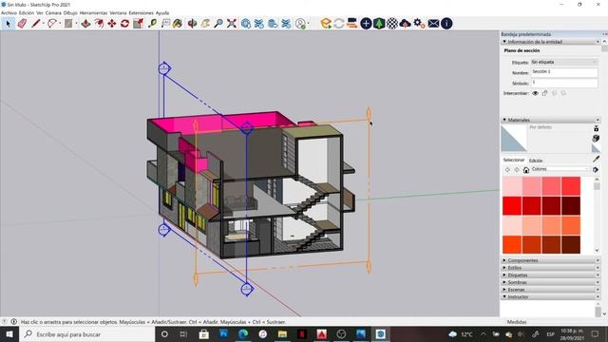The image size is (608, 342).
Task: Switch to the Edición materials tab
Action: [536, 161]
